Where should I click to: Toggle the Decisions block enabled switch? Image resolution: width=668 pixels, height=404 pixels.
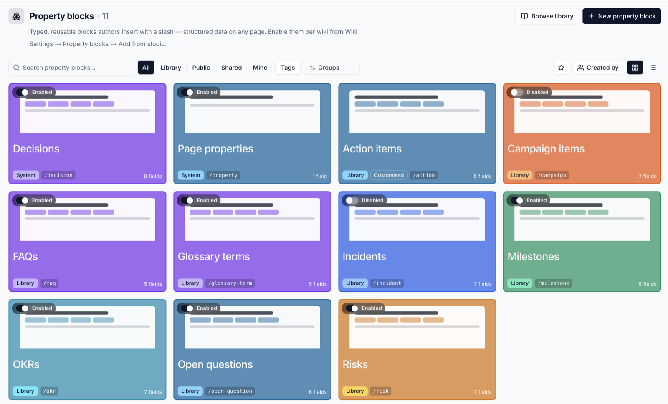22,92
